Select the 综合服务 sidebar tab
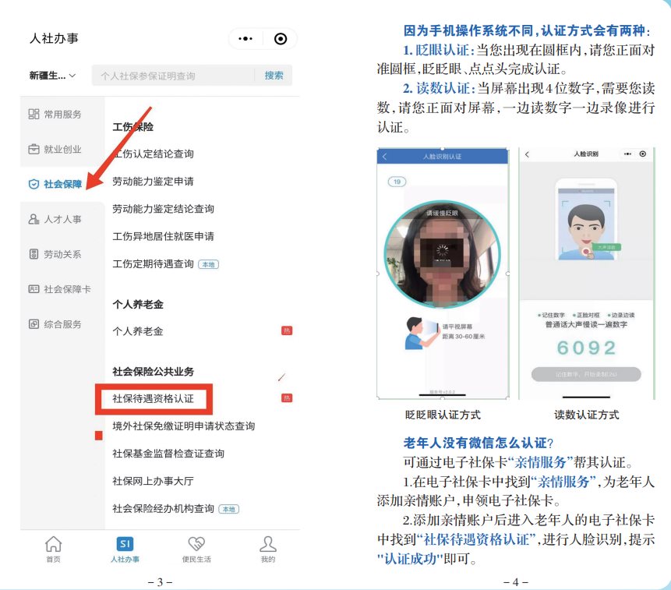 point(62,324)
